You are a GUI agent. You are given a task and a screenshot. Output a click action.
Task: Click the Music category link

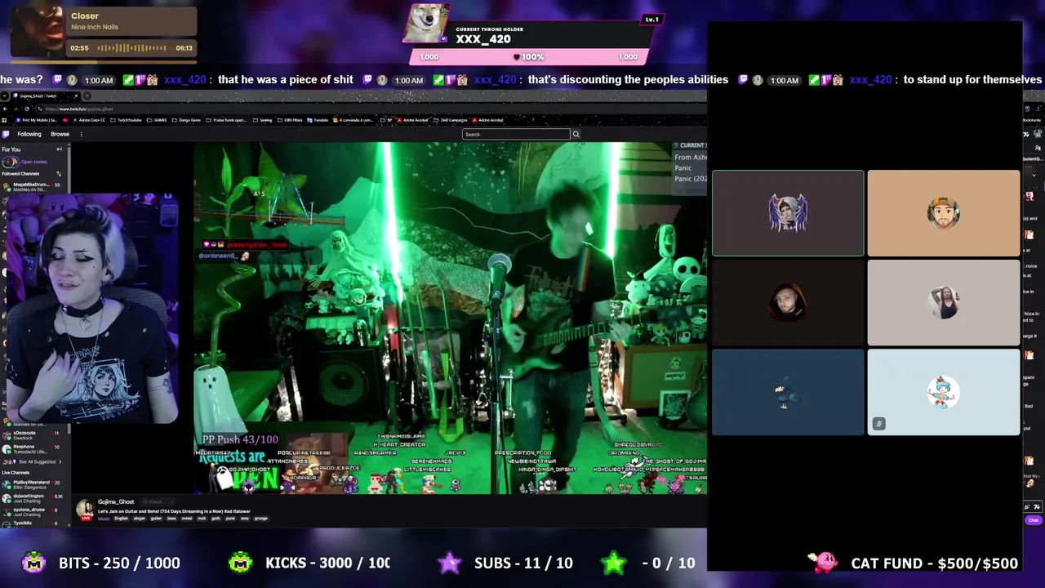104,519
